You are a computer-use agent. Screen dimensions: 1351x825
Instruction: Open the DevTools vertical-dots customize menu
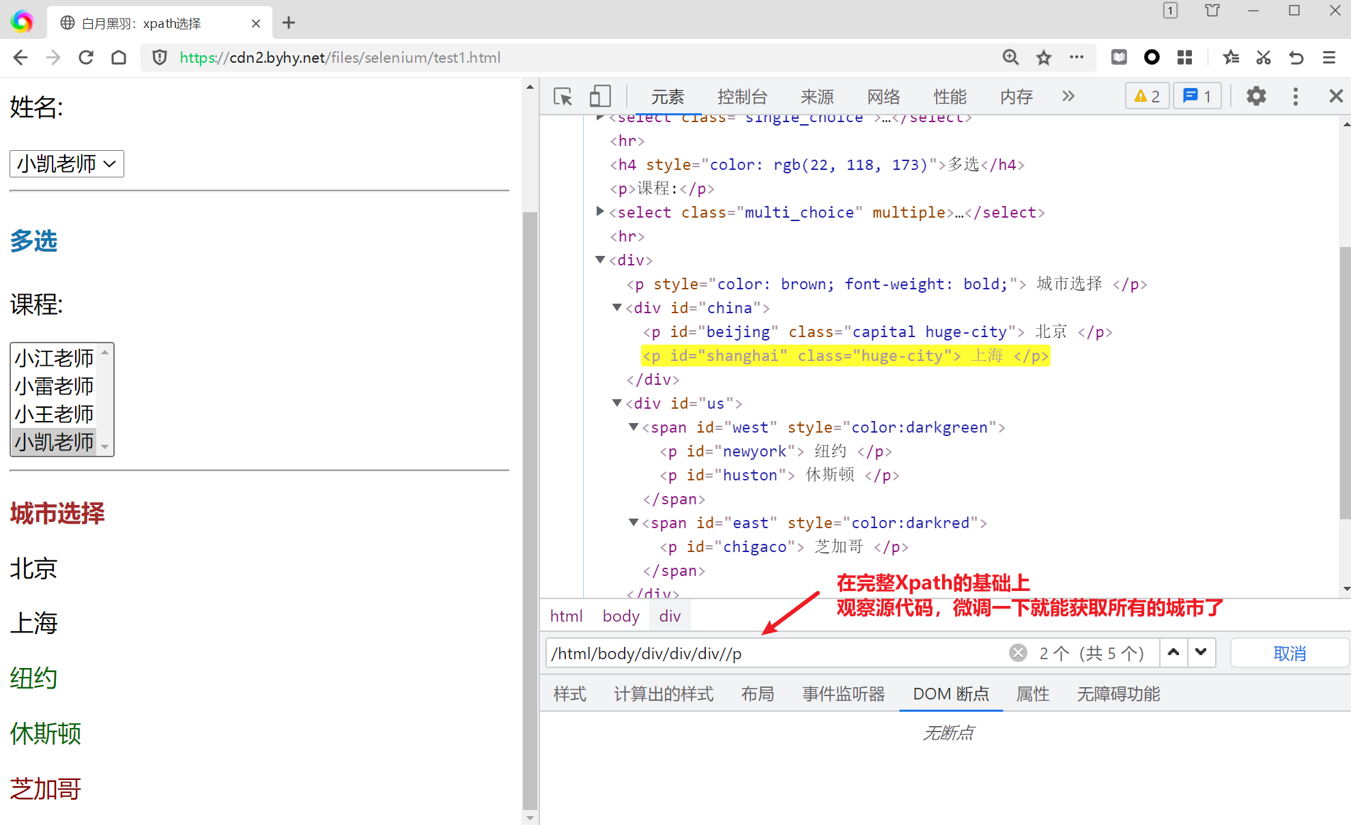[x=1295, y=96]
